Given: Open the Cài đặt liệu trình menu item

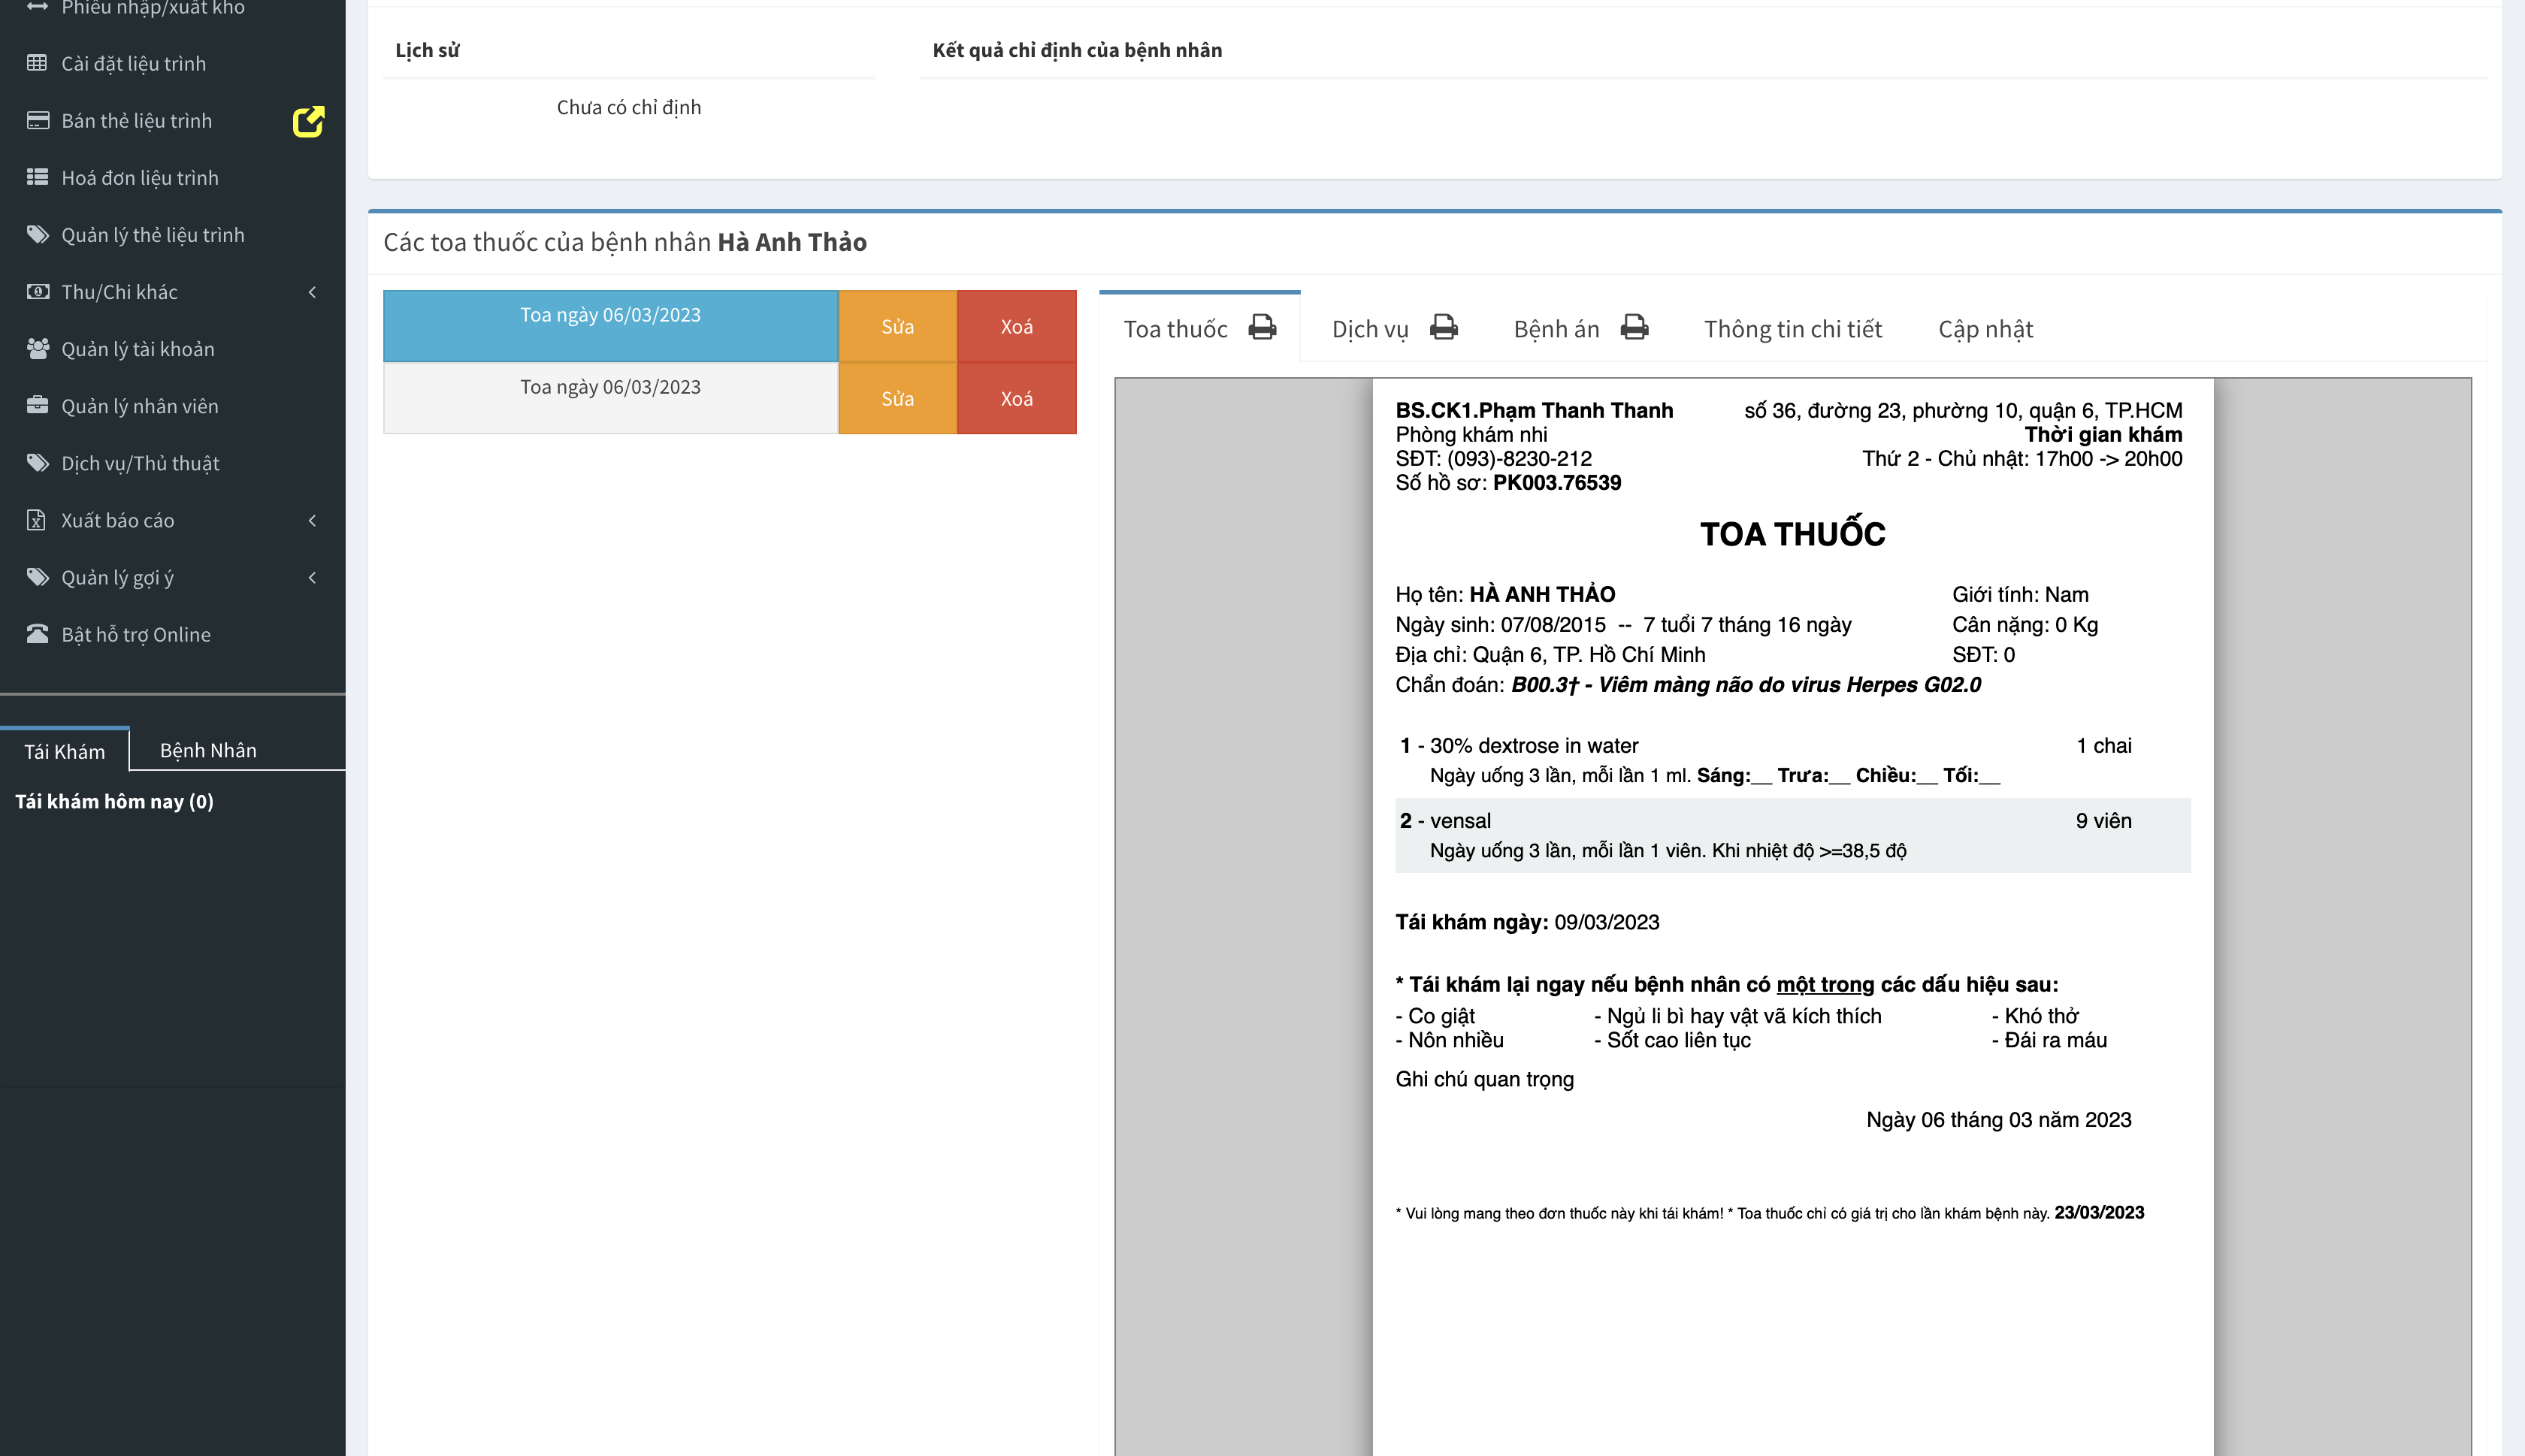Looking at the screenshot, I should (172, 63).
